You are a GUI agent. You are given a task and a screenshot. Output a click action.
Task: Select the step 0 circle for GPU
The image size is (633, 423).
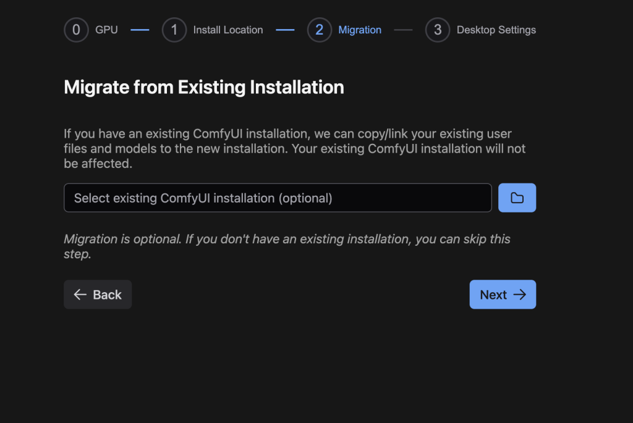pos(76,30)
